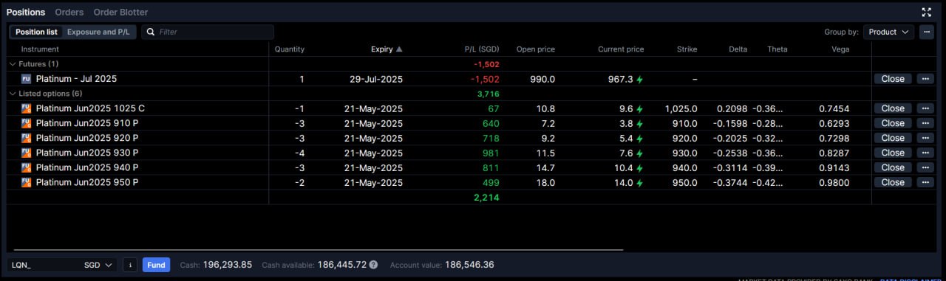The height and width of the screenshot is (281, 946).
Task: Open the Order Blotter tab
Action: (120, 12)
